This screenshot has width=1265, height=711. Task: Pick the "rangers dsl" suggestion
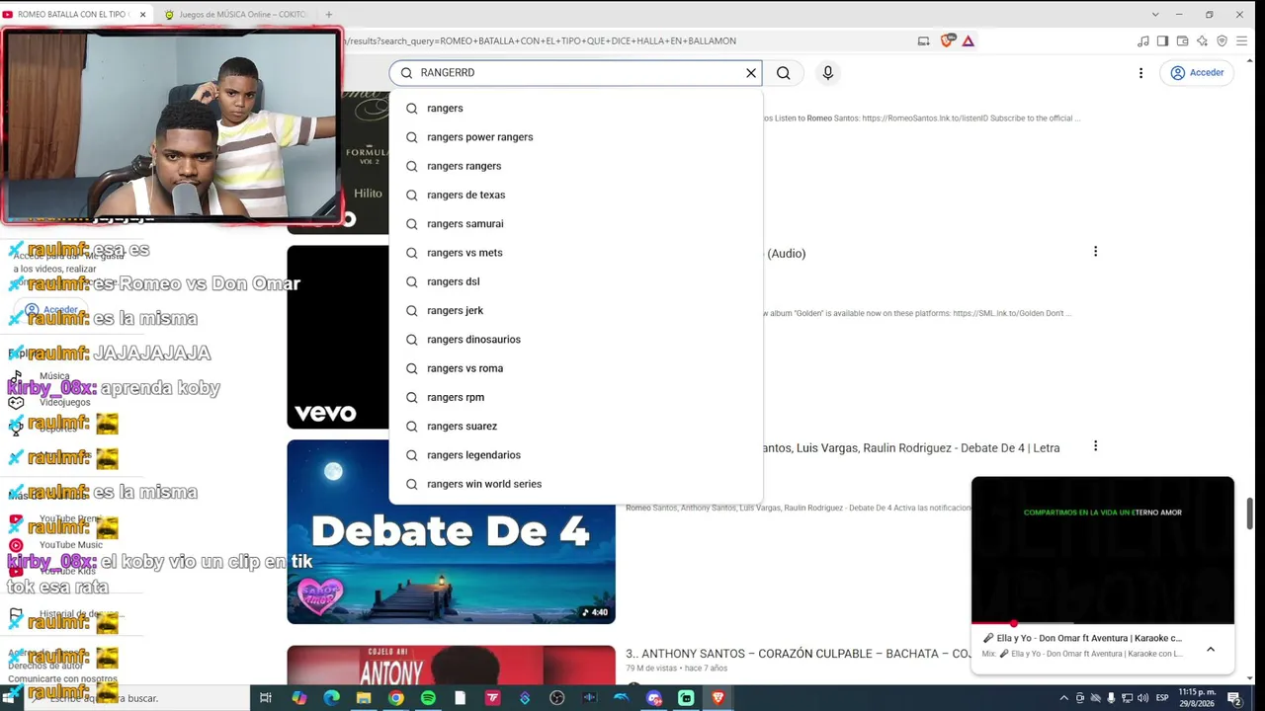[576, 281]
